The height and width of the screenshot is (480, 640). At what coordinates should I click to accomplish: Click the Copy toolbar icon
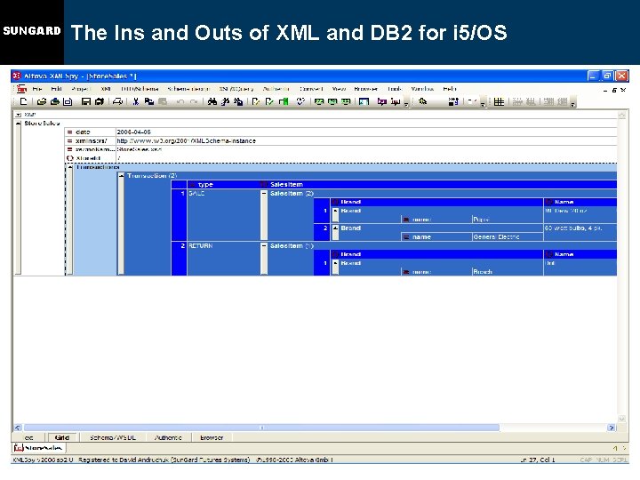[149, 101]
